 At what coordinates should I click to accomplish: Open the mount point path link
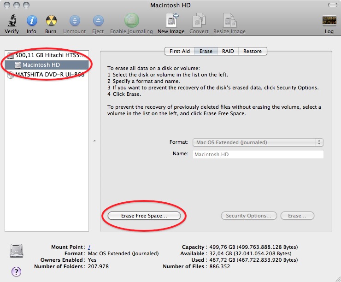point(89,247)
